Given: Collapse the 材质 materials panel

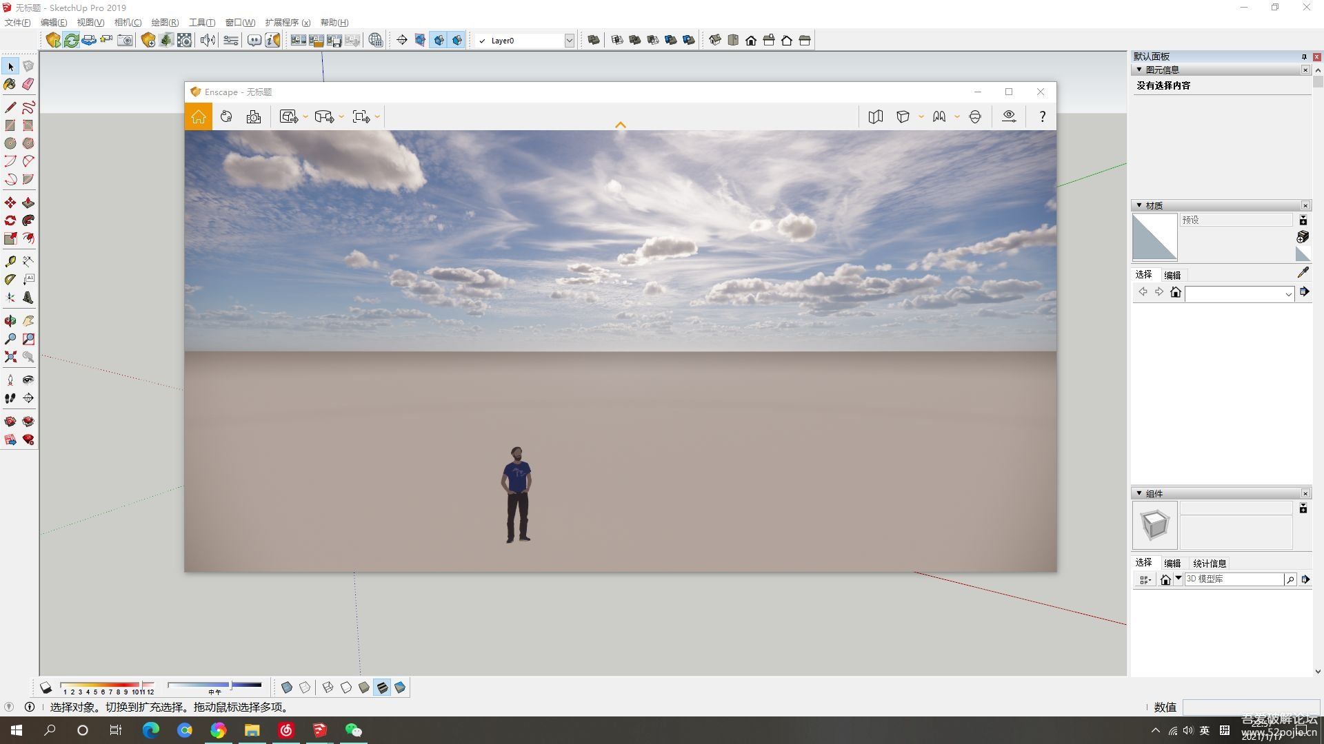Looking at the screenshot, I should click(1139, 205).
